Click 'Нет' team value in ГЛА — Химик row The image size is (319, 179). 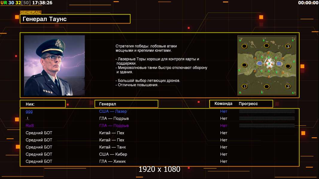224,161
